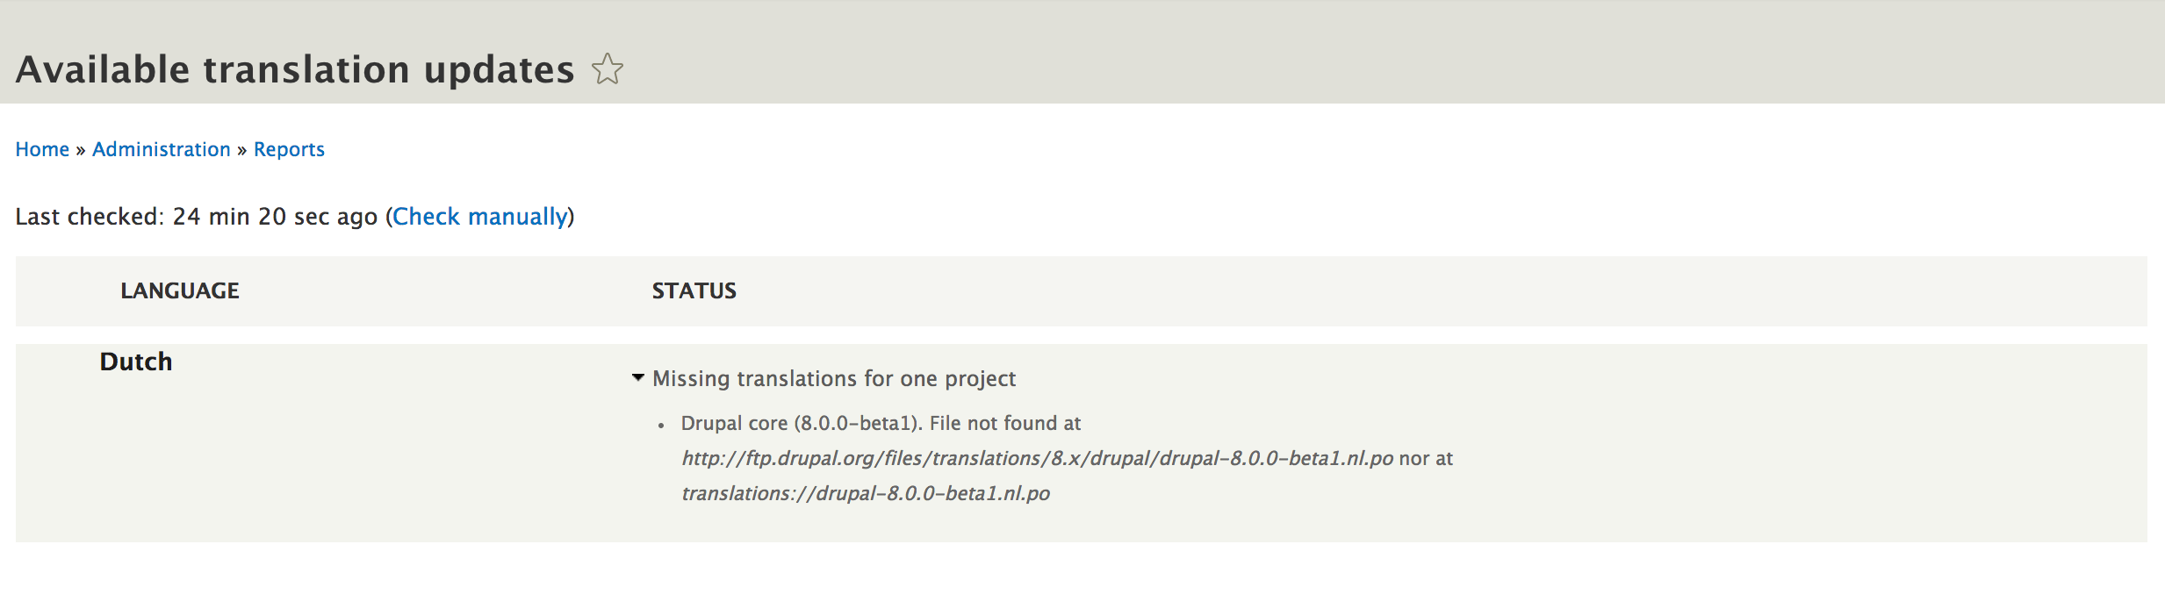Image resolution: width=2165 pixels, height=616 pixels.
Task: Select the STATUS column header
Action: (x=694, y=290)
